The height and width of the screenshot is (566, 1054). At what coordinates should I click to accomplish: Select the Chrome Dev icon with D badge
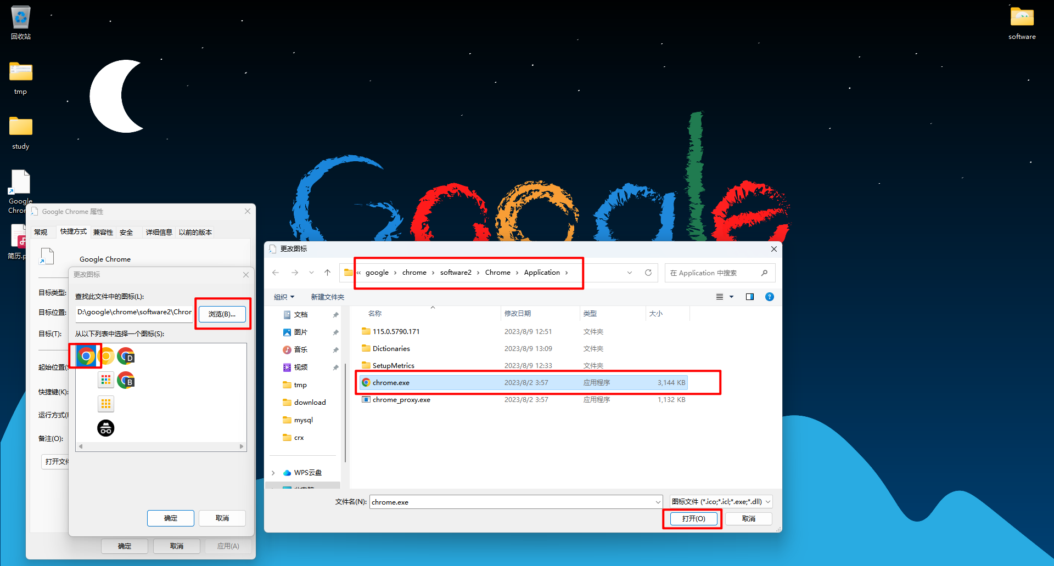126,356
